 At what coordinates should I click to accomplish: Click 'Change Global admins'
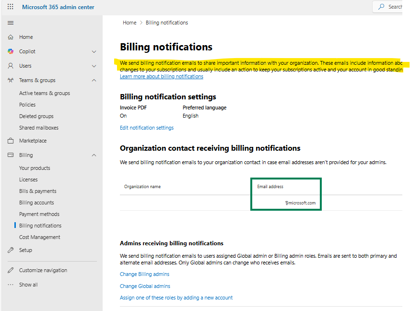[x=144, y=286]
